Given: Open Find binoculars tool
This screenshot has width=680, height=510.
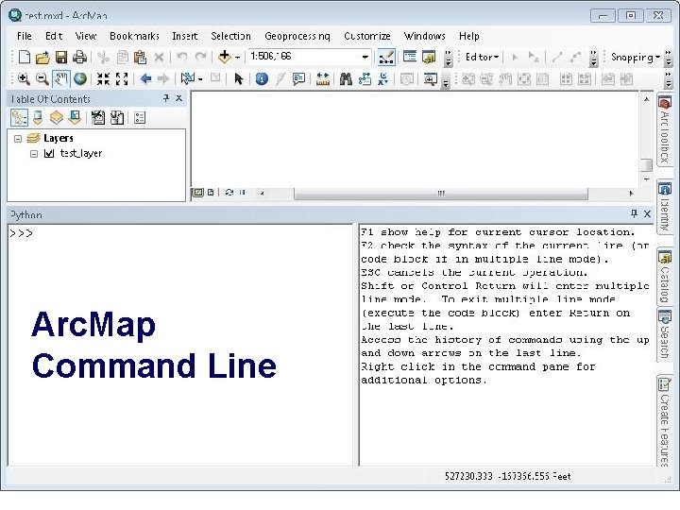Looking at the screenshot, I should [x=346, y=79].
